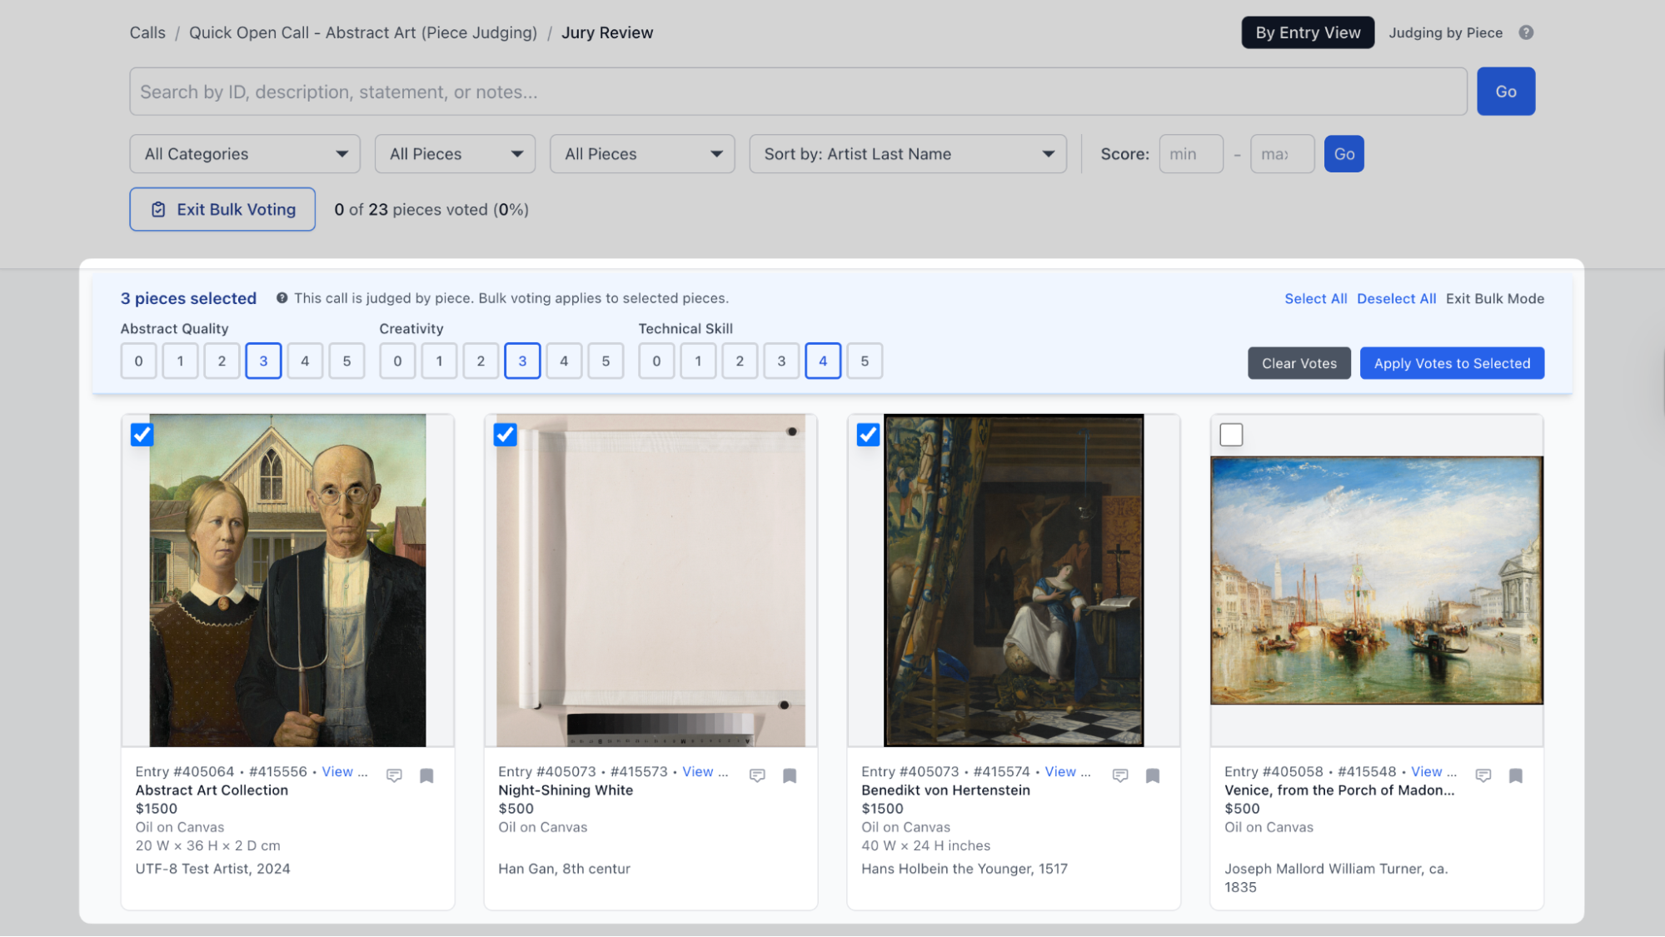Set Creativity score to 5
1665x937 pixels.
[606, 361]
